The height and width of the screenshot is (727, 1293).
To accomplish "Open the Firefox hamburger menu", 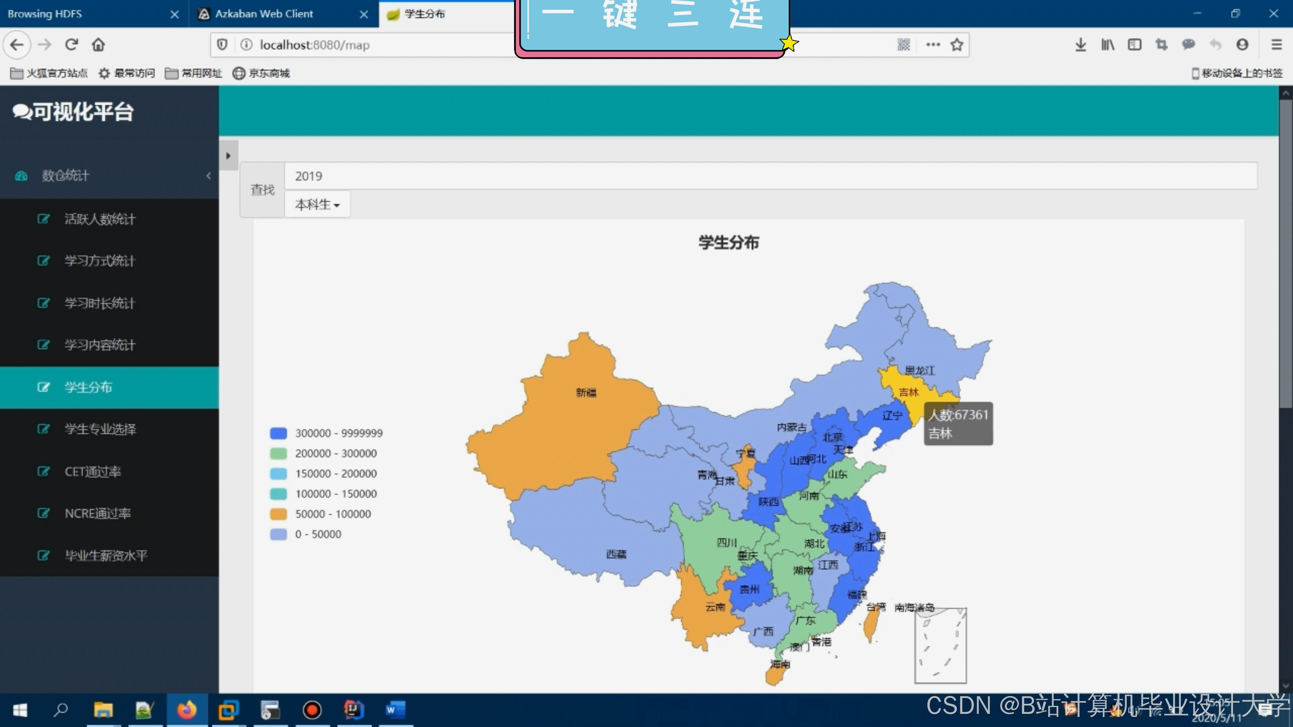I will coord(1277,45).
